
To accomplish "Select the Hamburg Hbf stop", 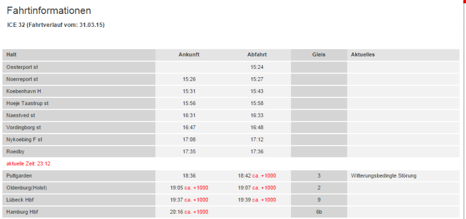I will tap(22, 212).
